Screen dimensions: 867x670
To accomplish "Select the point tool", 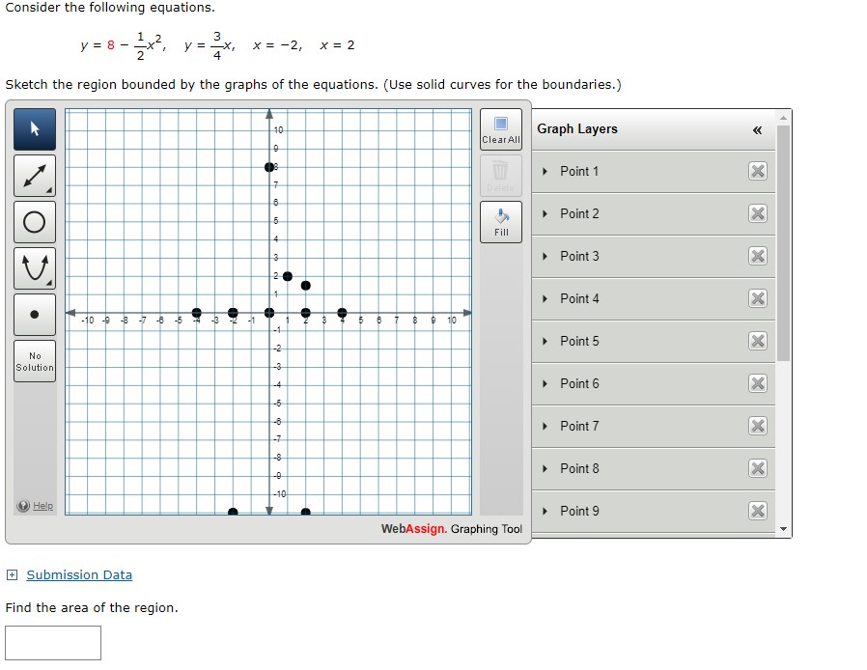I will [35, 315].
